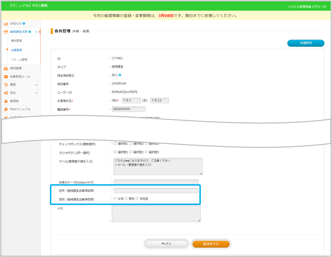Viewport: 332px width, 257px height.
Task: Expand the 設定 submenu chevron
Action: (37, 93)
